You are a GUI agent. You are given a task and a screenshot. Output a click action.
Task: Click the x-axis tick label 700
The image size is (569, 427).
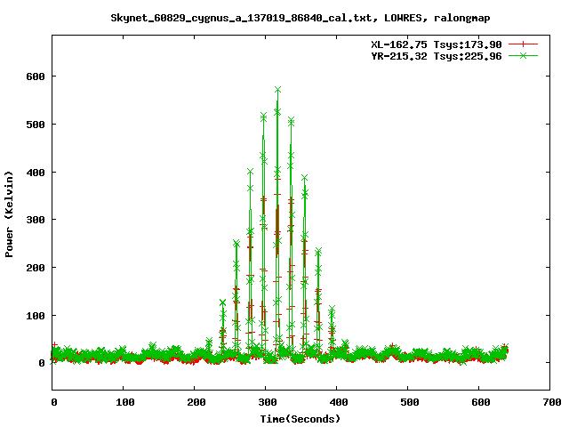(552, 402)
